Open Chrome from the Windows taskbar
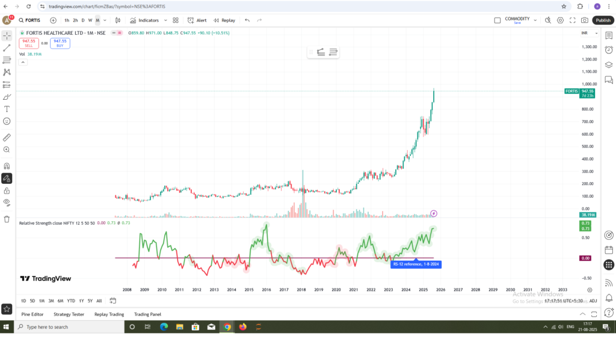Image resolution: width=616 pixels, height=357 pixels. (x=227, y=327)
